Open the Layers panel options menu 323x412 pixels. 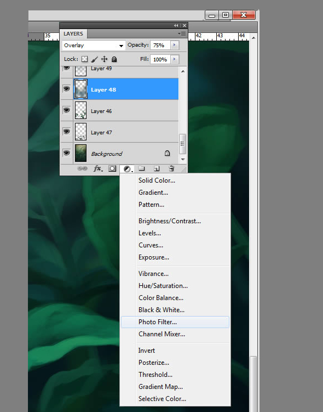[182, 33]
